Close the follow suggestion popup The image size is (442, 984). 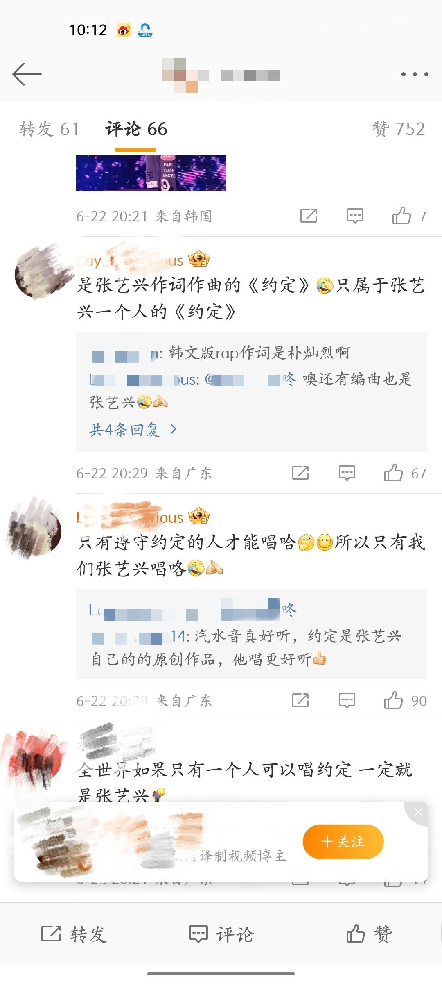point(418,812)
